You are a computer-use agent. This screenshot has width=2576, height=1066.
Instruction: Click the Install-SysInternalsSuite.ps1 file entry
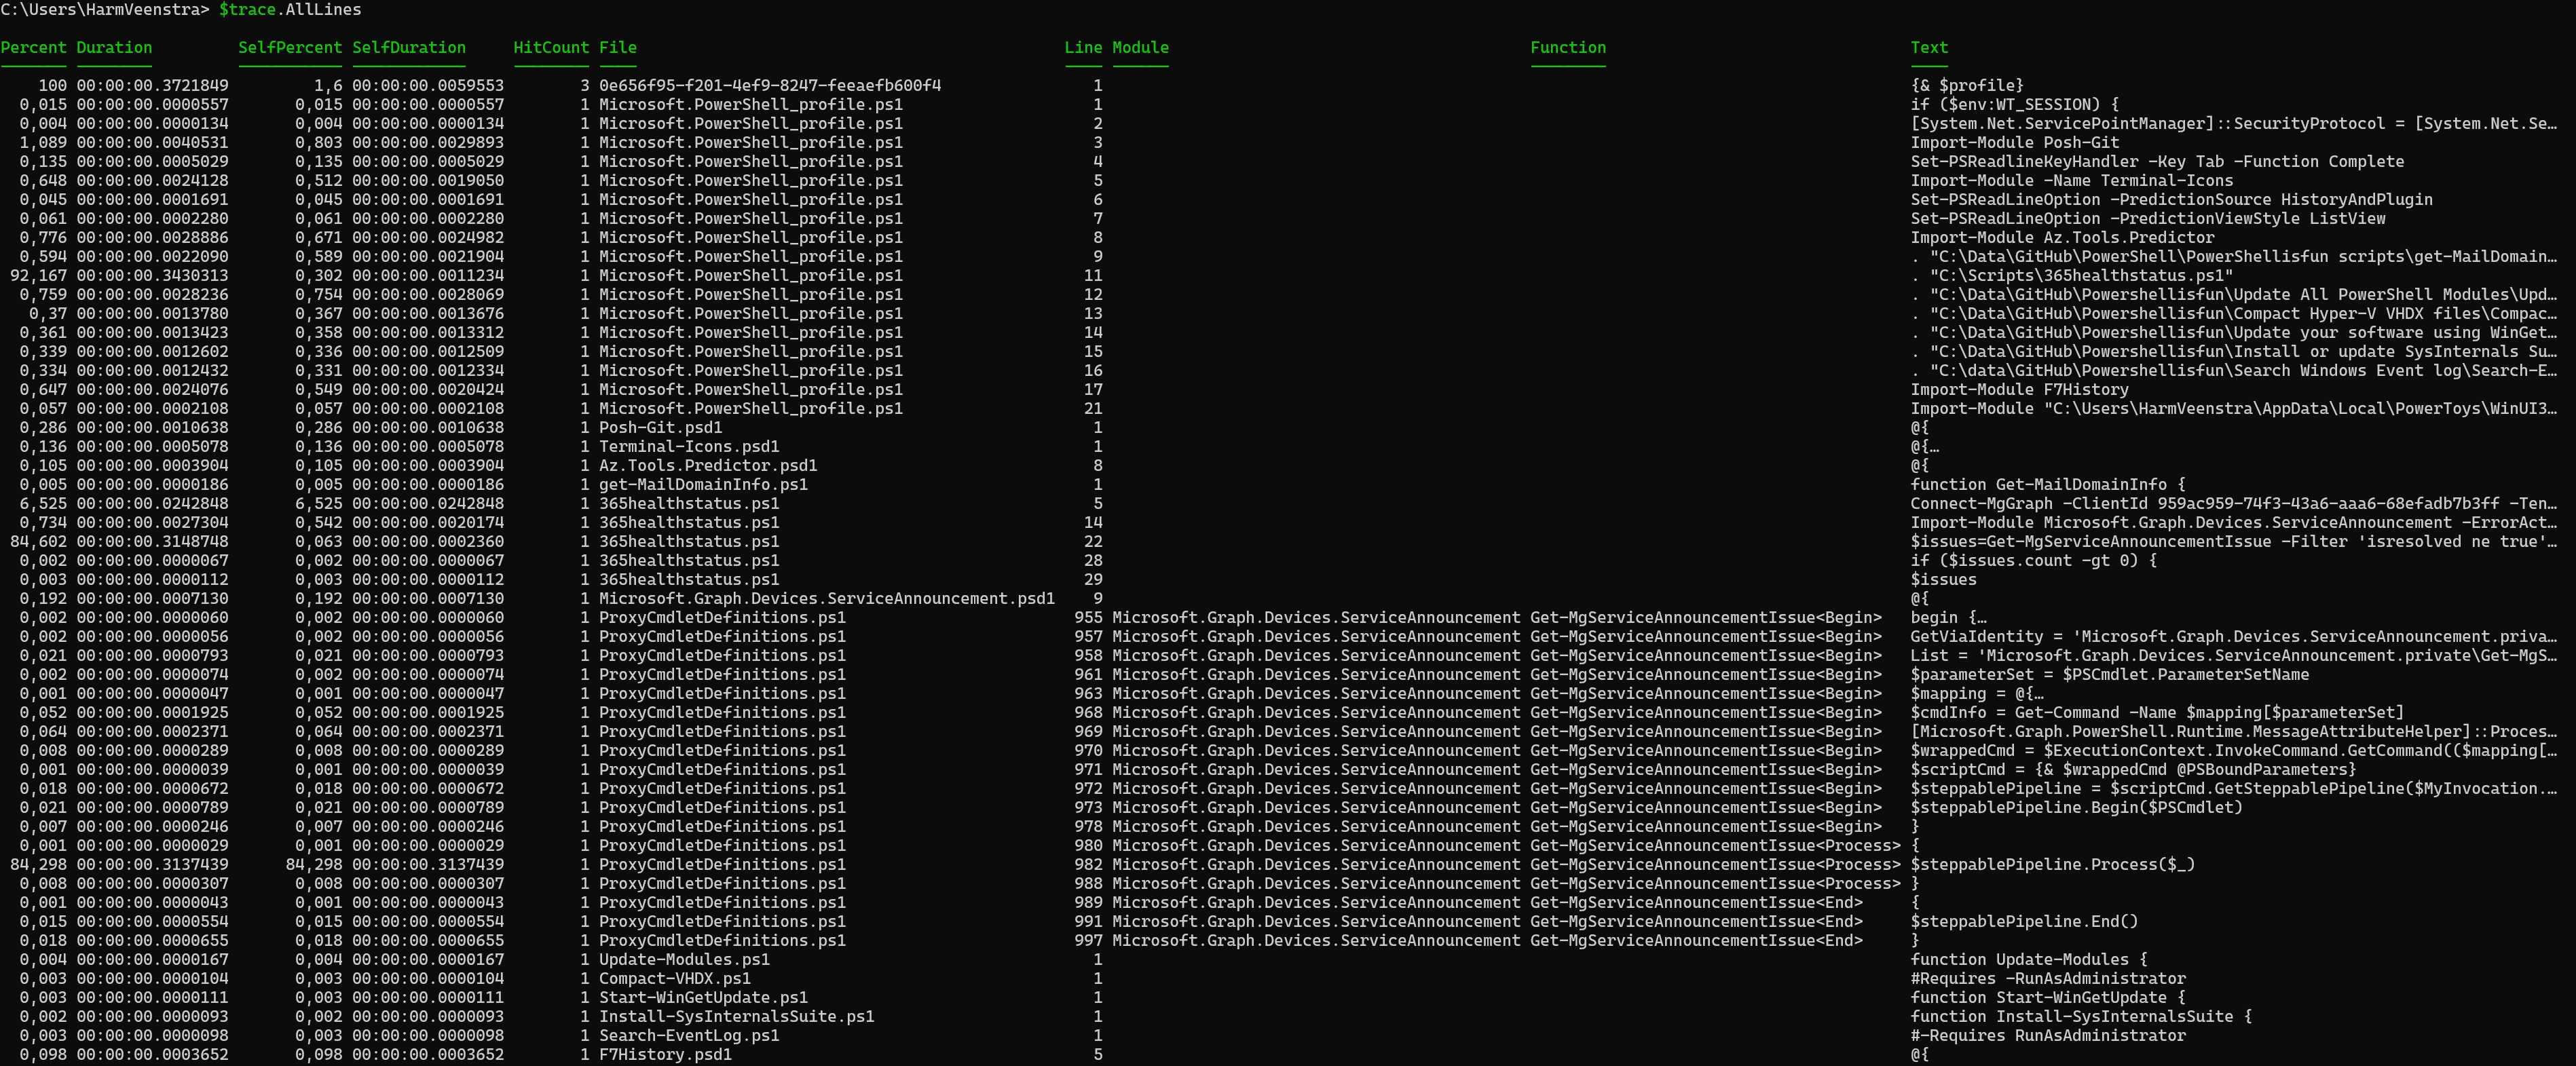tap(736, 1016)
